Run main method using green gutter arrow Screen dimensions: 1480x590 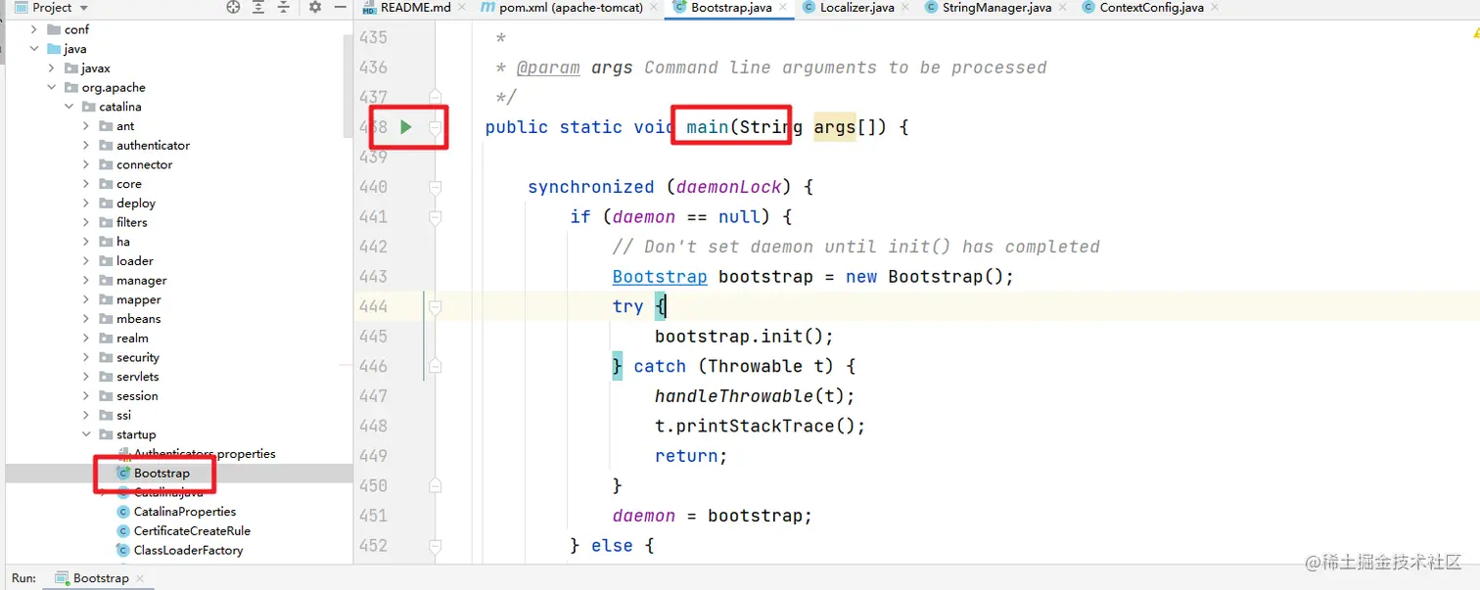tap(406, 127)
